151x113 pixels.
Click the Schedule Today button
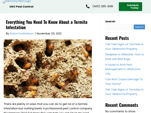[x=130, y=7]
